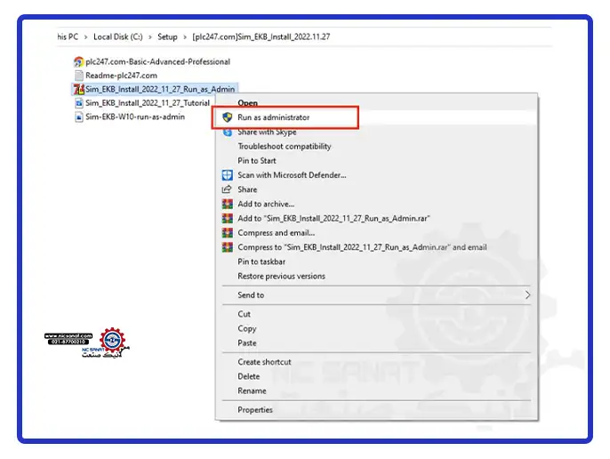The width and height of the screenshot is (610, 459).
Task: Go to Setup folder in breadcrumb
Action: (167, 37)
